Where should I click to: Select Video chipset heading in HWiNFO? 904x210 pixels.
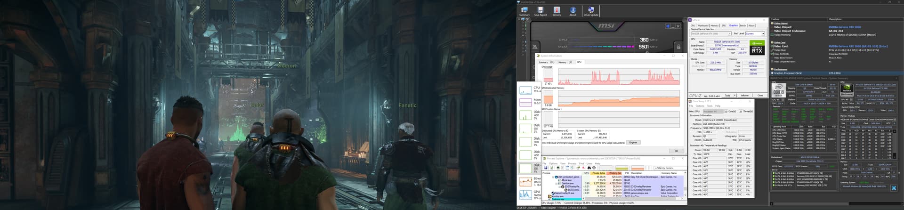click(x=781, y=24)
